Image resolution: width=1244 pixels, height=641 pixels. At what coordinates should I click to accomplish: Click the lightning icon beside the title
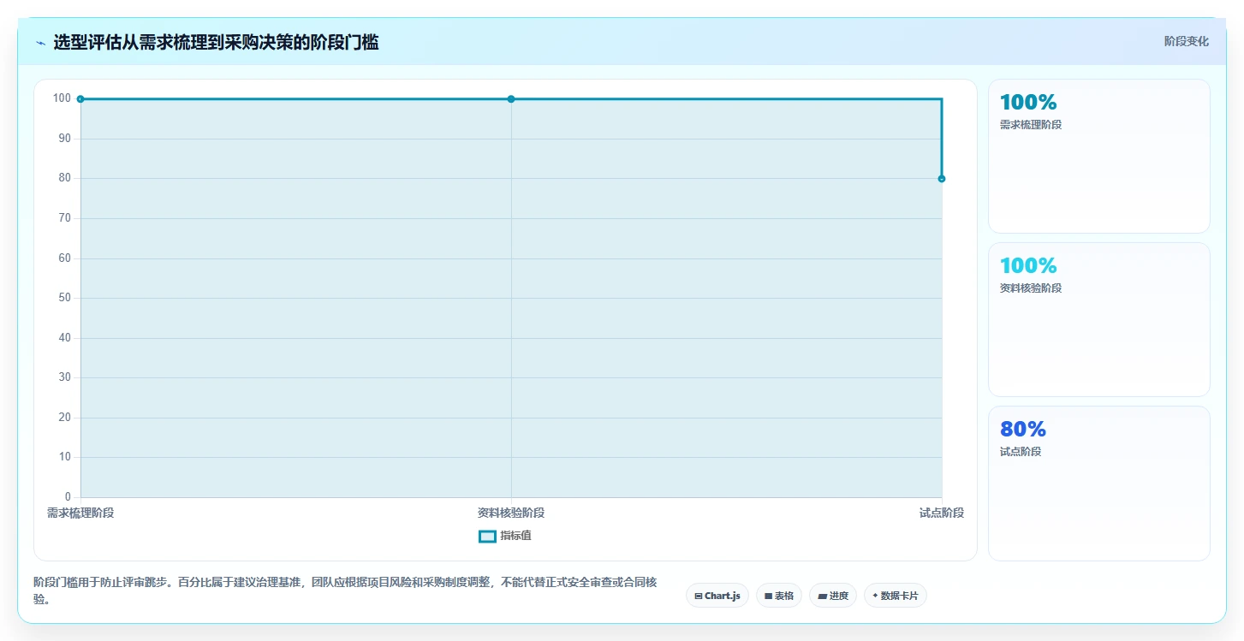[40, 43]
